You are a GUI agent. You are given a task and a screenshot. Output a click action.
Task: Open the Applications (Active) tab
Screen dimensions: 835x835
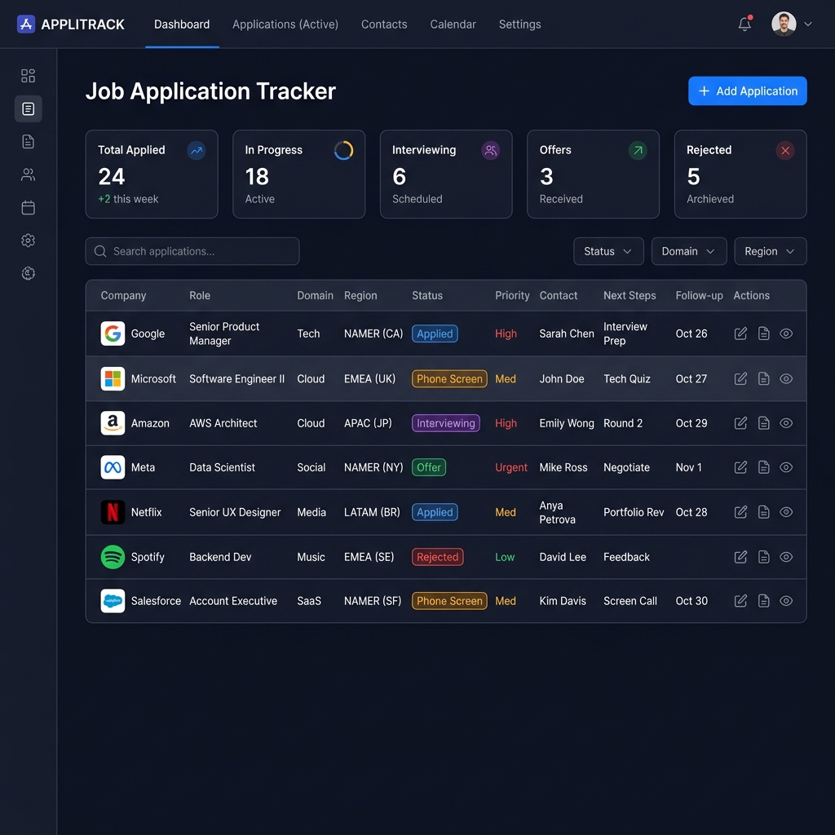pyautogui.click(x=285, y=24)
